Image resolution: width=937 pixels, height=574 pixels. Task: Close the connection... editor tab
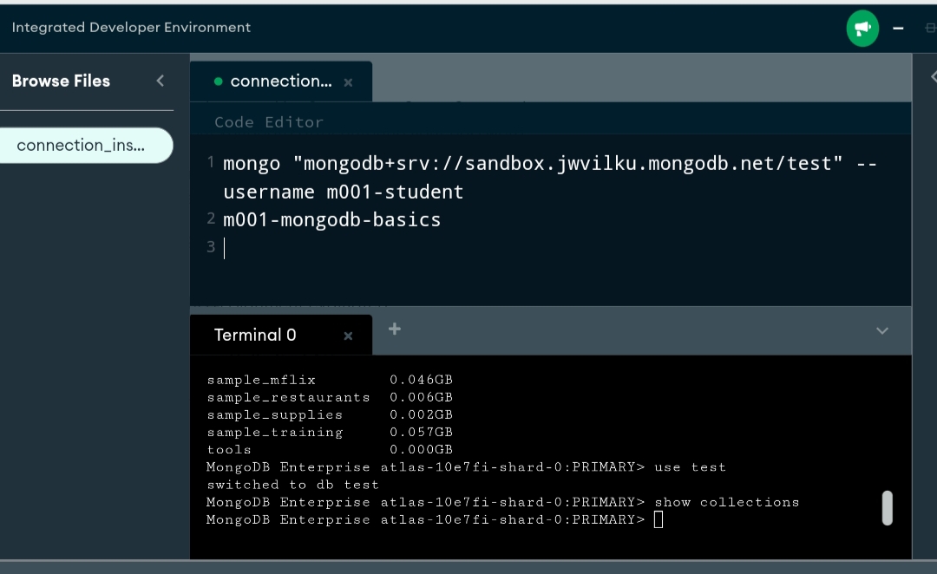(x=348, y=82)
